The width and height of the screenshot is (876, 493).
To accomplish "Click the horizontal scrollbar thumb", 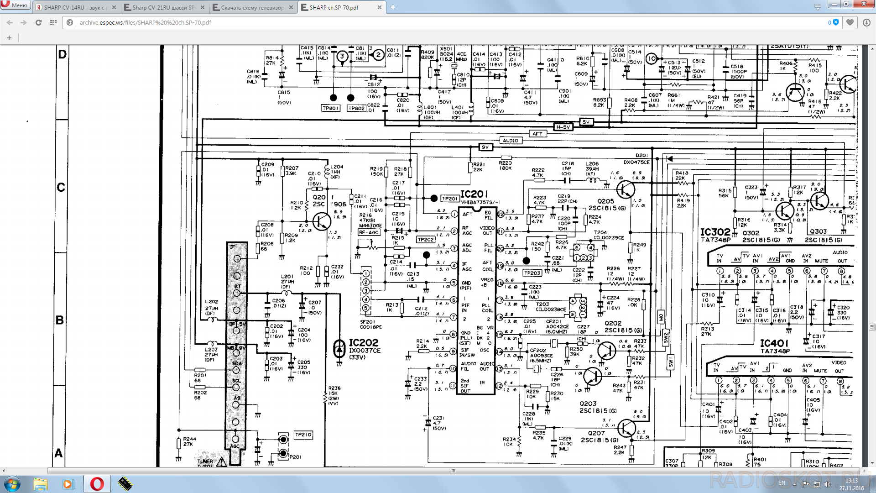I will pos(453,471).
